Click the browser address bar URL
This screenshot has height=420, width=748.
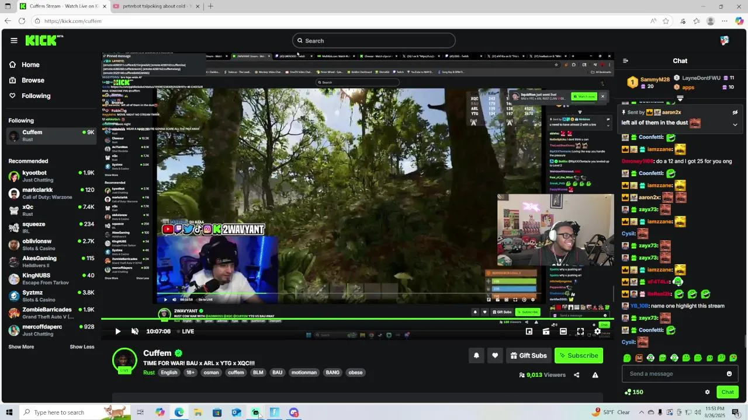pos(73,21)
